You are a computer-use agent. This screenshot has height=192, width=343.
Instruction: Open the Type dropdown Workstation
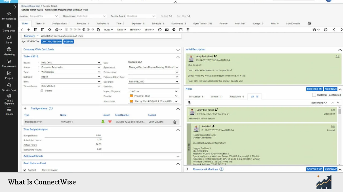pyautogui.click(x=71, y=72)
